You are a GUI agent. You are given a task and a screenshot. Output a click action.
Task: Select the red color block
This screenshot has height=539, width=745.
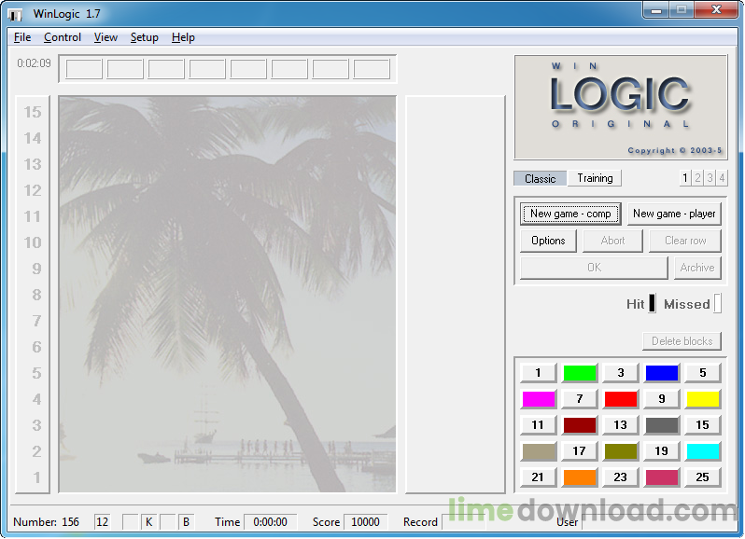(x=620, y=399)
